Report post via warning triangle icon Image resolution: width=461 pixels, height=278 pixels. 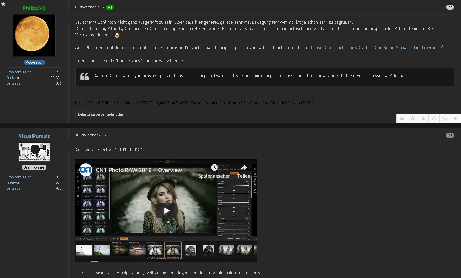[x=413, y=119]
